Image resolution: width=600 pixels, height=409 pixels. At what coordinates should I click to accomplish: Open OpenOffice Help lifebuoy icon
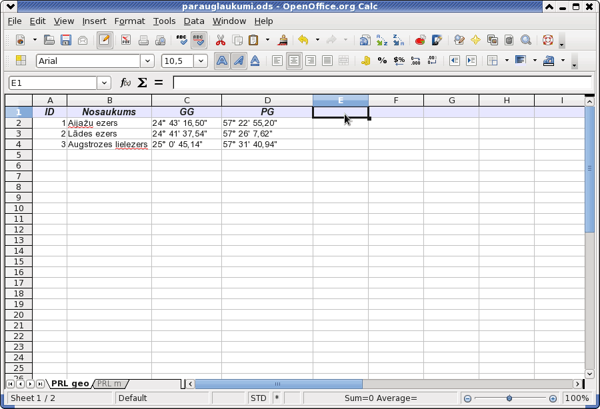point(548,40)
